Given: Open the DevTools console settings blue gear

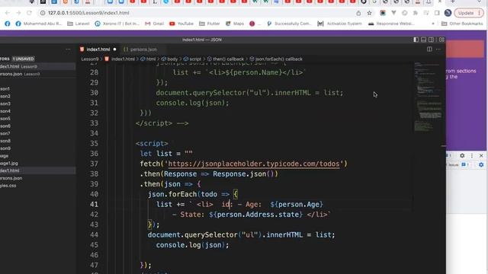Looking at the screenshot, I should 481,164.
